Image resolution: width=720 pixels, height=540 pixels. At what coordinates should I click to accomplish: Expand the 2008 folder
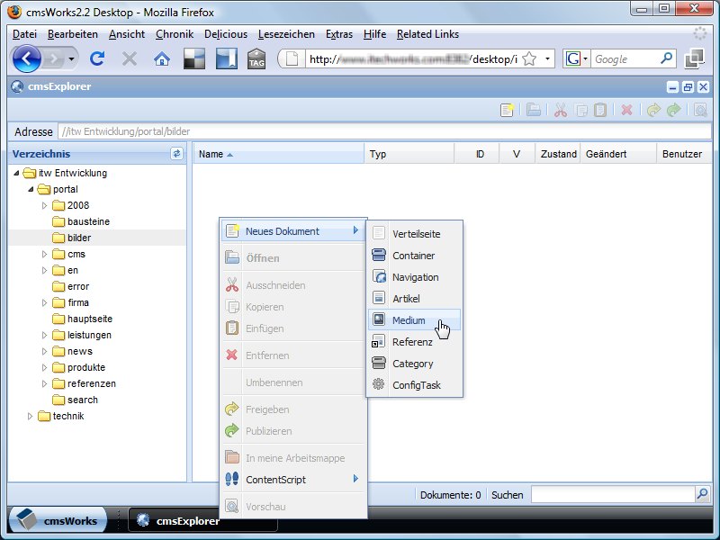(x=44, y=205)
